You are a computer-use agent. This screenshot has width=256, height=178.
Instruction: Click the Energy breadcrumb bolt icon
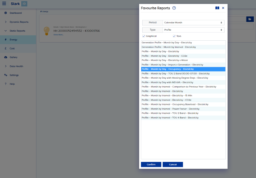41,12
